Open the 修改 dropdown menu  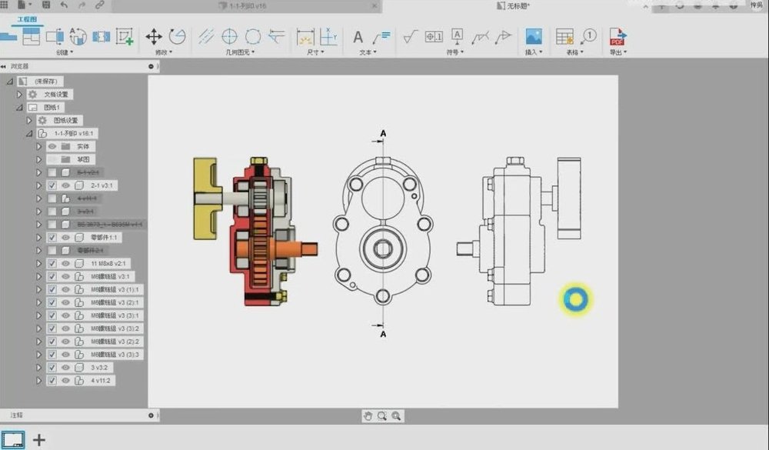(x=164, y=52)
